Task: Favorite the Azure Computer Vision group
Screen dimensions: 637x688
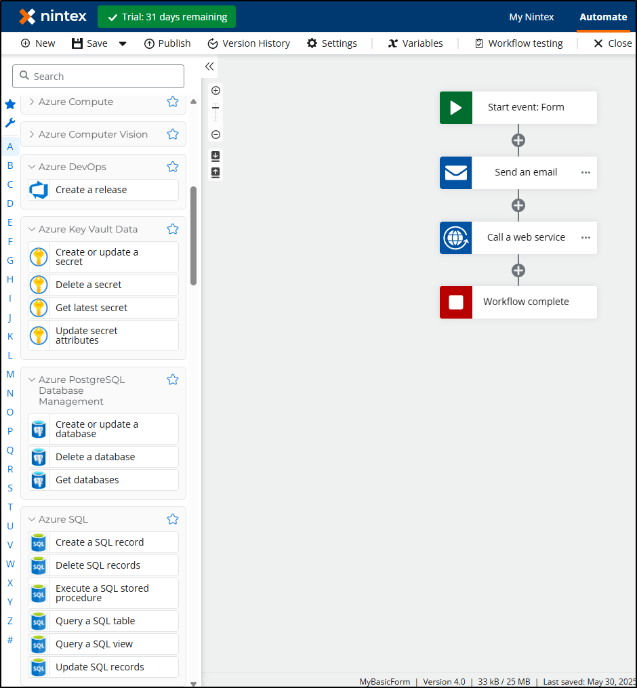Action: pos(173,134)
